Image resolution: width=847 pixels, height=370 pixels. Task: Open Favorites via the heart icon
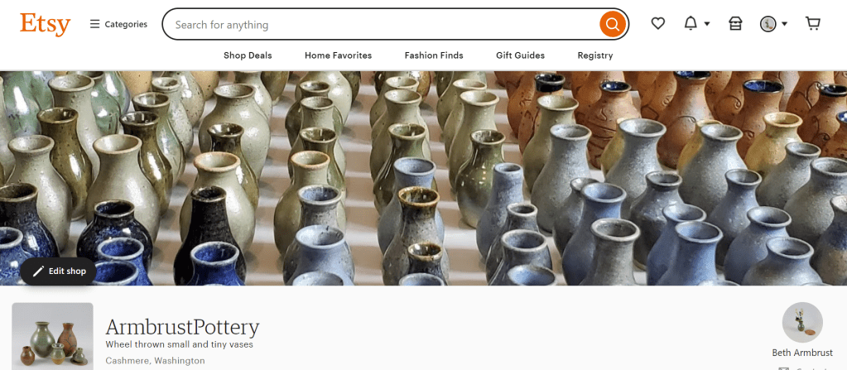[657, 24]
